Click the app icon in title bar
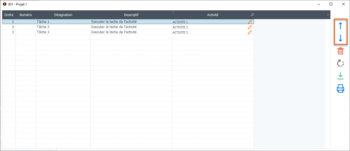This screenshot has width=350, height=151. (4, 4)
